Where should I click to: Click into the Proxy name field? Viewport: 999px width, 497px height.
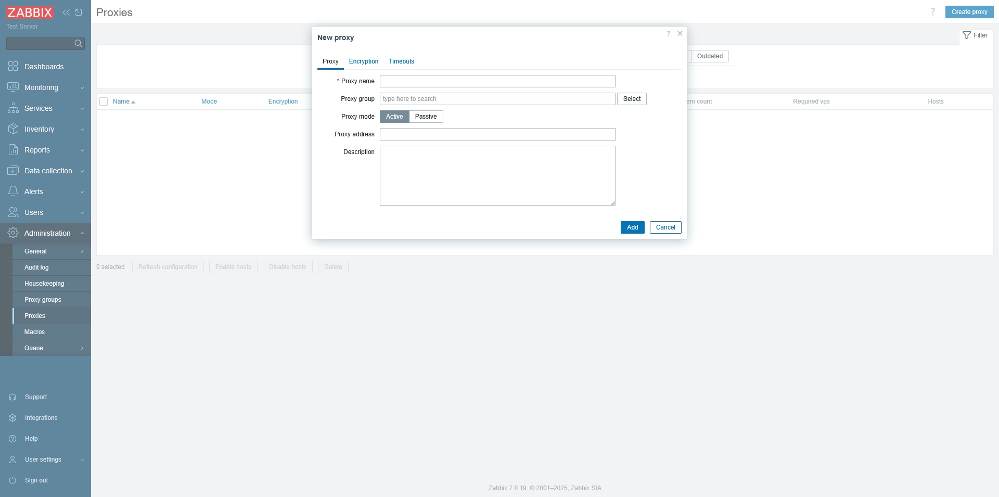[x=497, y=81]
